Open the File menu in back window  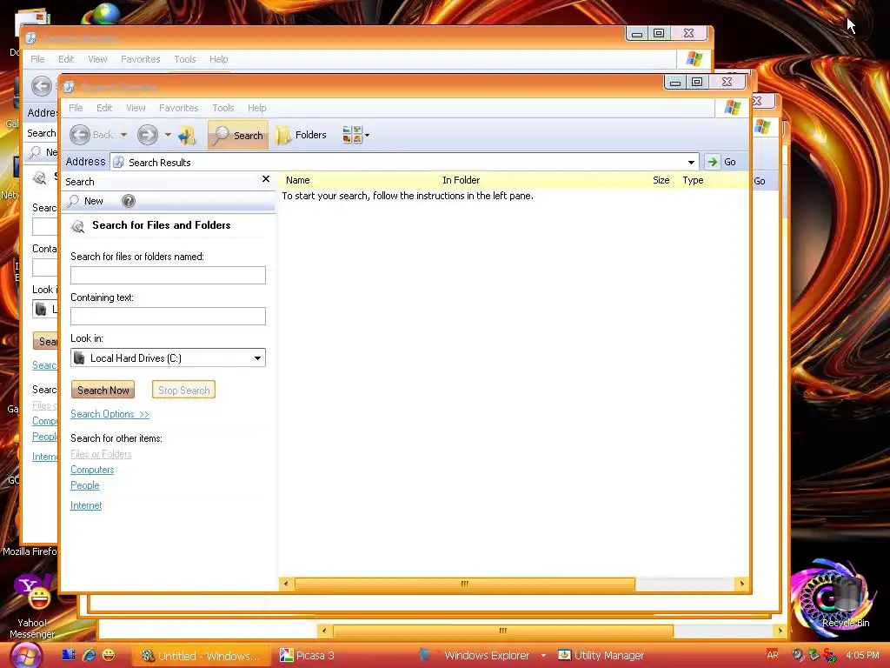tap(37, 59)
